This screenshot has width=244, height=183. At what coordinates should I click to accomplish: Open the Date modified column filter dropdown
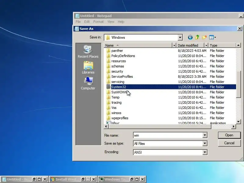point(206,45)
